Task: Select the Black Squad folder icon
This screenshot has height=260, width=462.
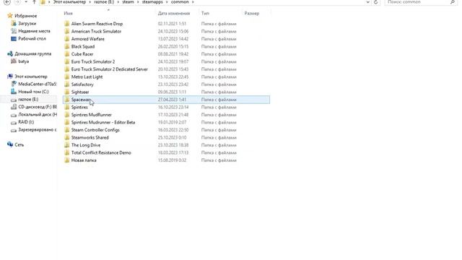Action: pos(67,46)
